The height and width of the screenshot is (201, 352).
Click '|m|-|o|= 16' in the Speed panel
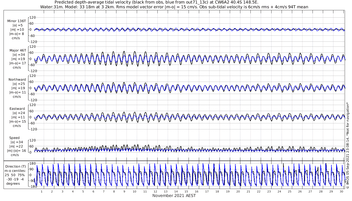(x=17, y=151)
